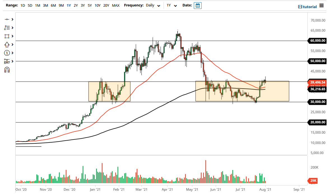Expand the shape tool options arrow

click(13, 36)
